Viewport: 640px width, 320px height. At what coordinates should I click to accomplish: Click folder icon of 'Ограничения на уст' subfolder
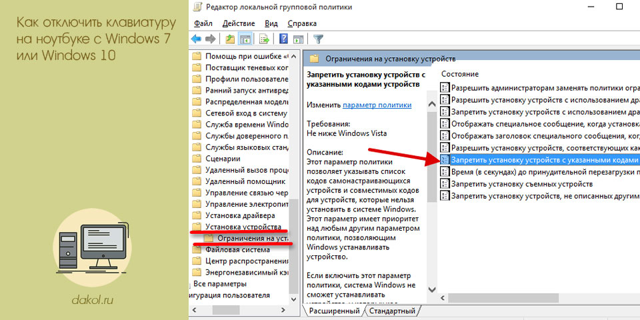tap(209, 238)
